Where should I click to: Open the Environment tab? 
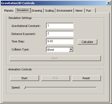click(x=64, y=11)
